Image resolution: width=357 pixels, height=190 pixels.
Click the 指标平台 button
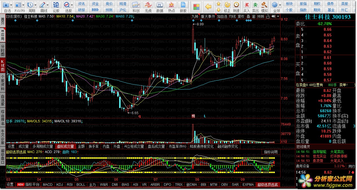coord(32,185)
